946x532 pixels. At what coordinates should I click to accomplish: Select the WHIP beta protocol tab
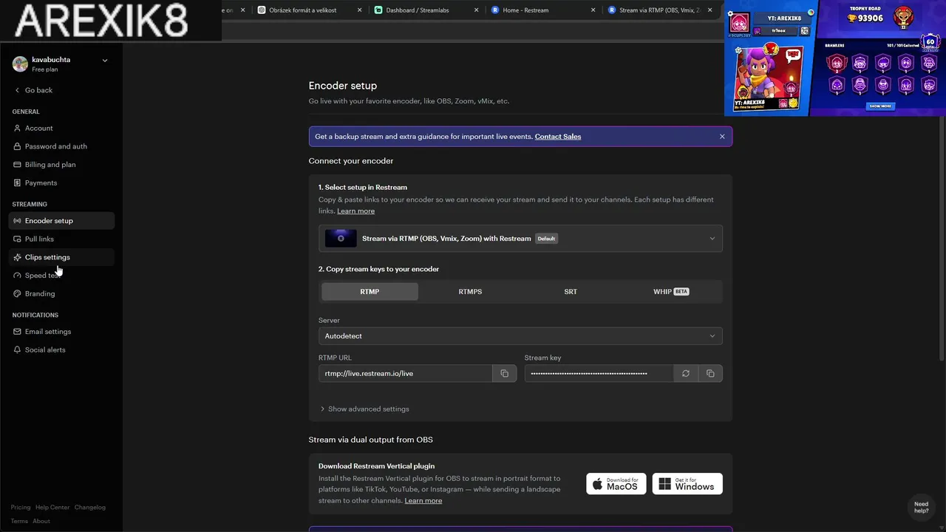coord(671,292)
